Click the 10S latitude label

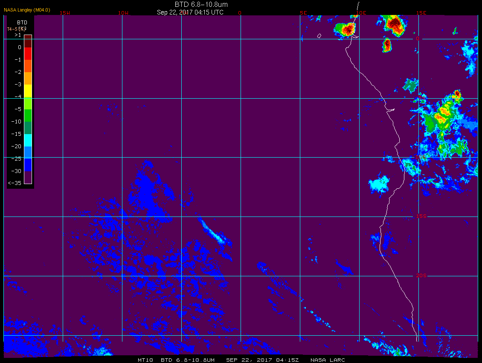pos(421,157)
